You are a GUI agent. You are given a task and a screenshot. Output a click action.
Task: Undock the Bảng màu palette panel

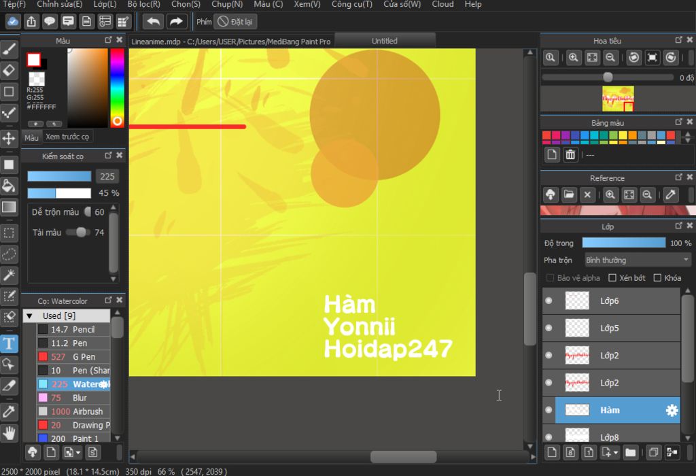(x=679, y=122)
